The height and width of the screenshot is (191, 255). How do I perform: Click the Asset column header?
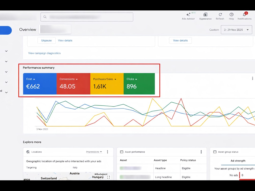(x=123, y=160)
